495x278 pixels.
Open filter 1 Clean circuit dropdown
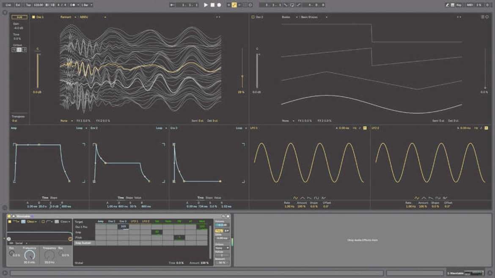(32, 222)
